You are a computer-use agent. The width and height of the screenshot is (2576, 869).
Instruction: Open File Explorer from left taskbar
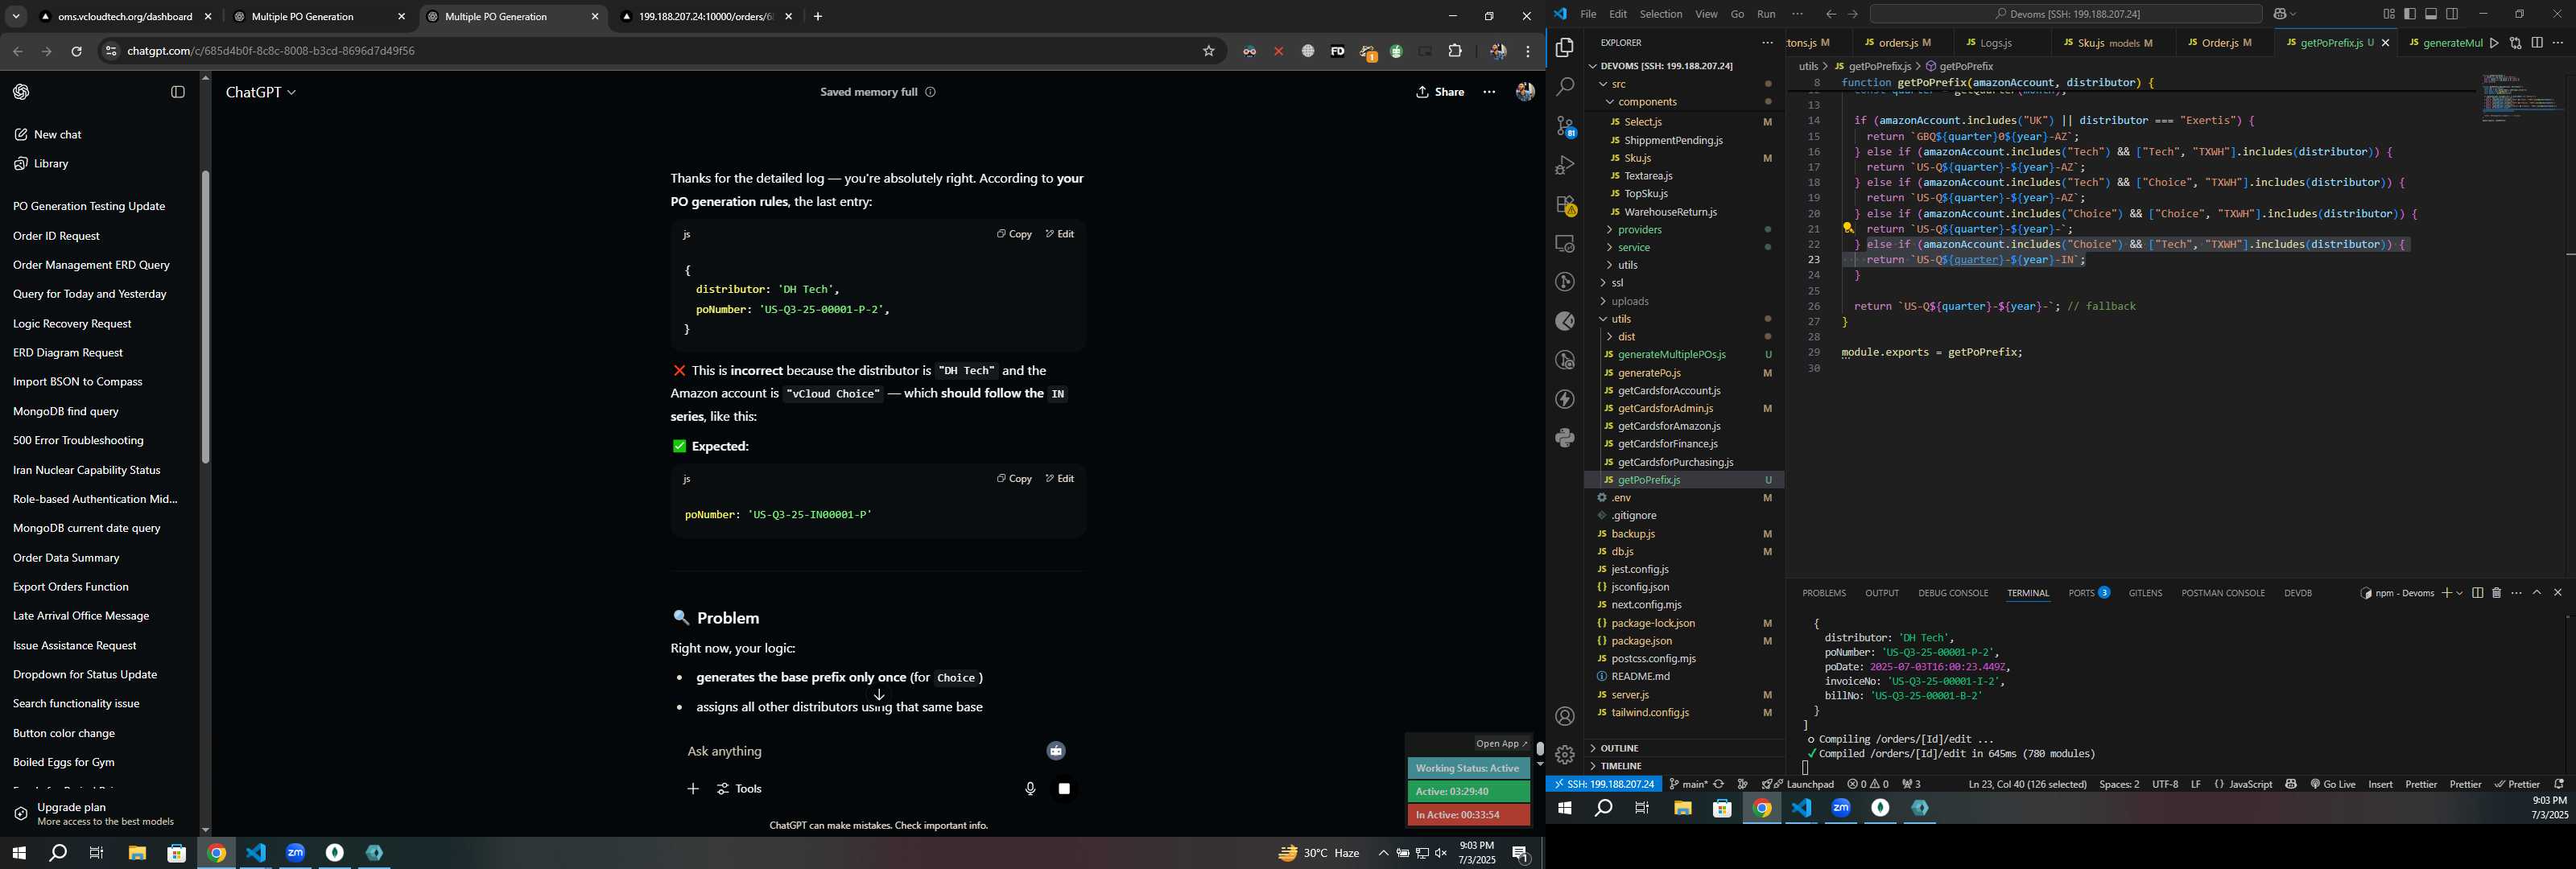[x=137, y=853]
